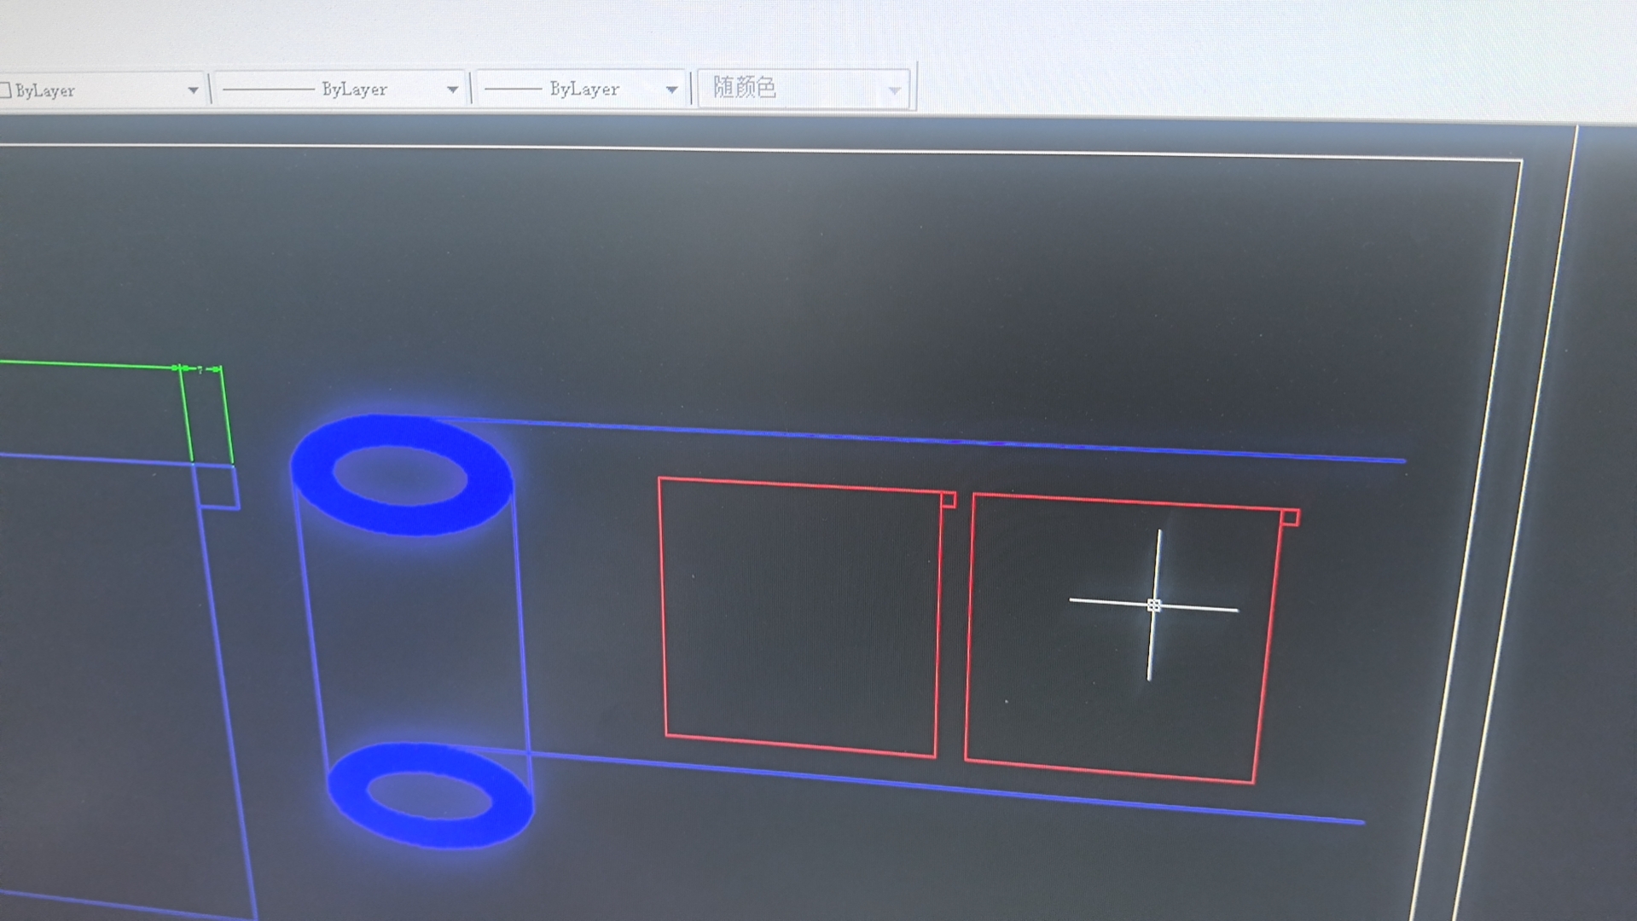Viewport: 1637px width, 921px height.
Task: Click the ByLayer color swatch box
Action: pyautogui.click(x=5, y=90)
